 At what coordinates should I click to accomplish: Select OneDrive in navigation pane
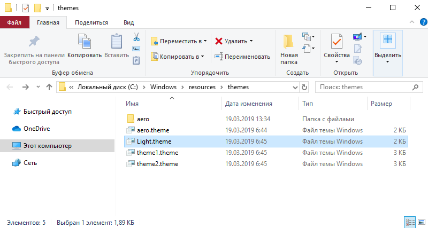36,129
